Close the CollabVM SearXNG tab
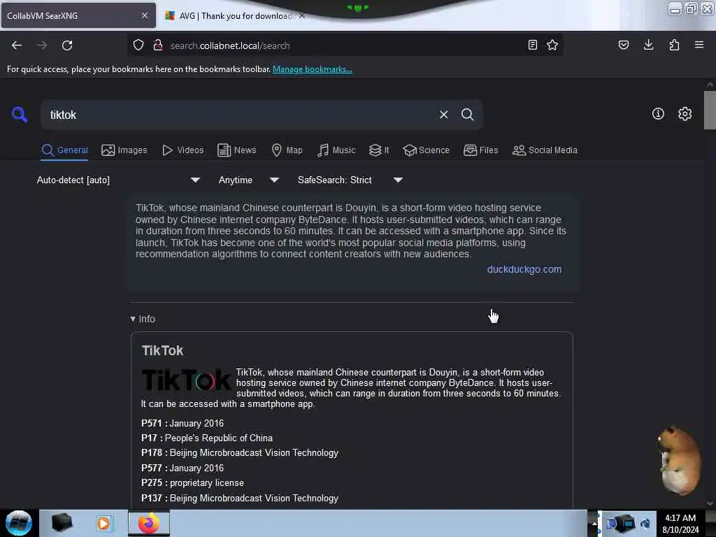This screenshot has width=716, height=537. pyautogui.click(x=144, y=15)
